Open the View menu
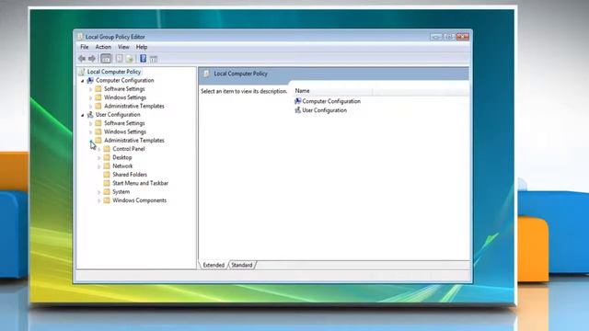 click(x=123, y=47)
